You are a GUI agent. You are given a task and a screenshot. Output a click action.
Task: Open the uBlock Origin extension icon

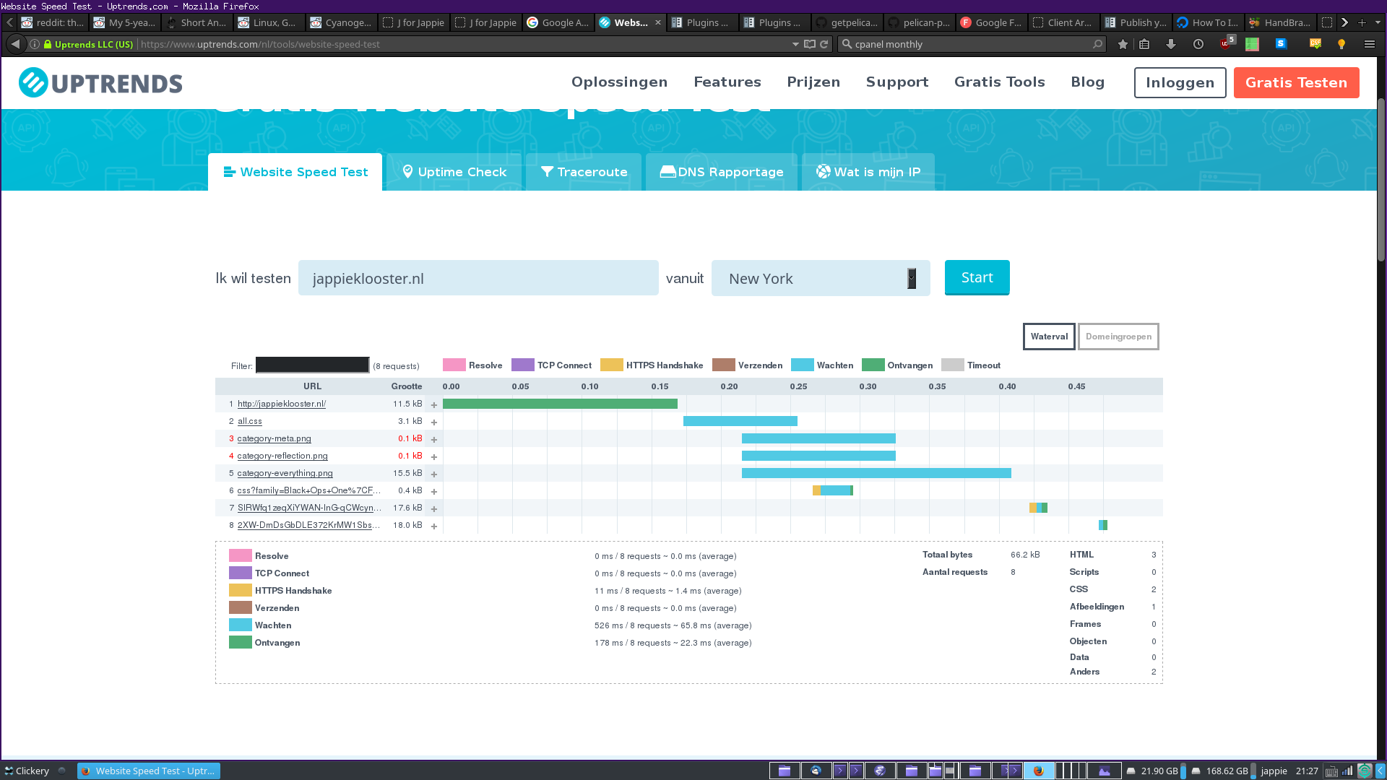point(1227,43)
